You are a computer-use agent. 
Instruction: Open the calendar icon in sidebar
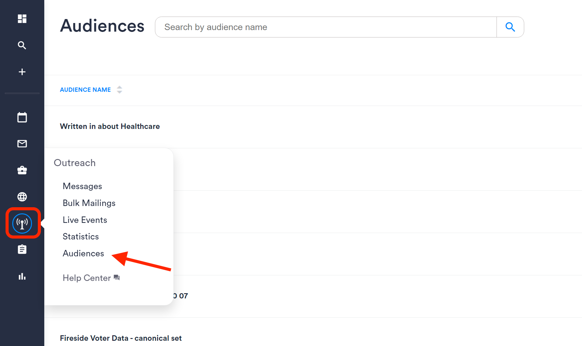pos(22,117)
